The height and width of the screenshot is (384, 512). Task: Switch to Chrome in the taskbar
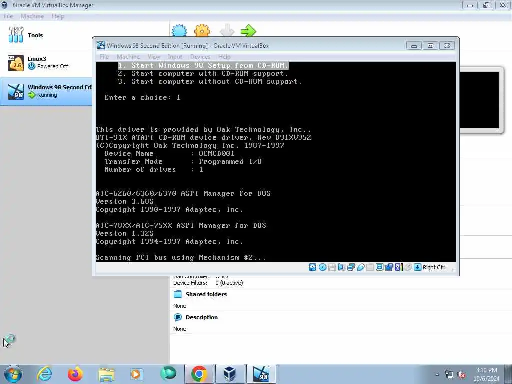[199, 374]
